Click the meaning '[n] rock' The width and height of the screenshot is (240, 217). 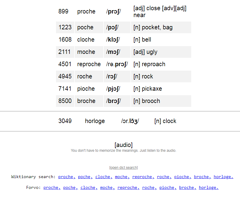[x=143, y=76]
